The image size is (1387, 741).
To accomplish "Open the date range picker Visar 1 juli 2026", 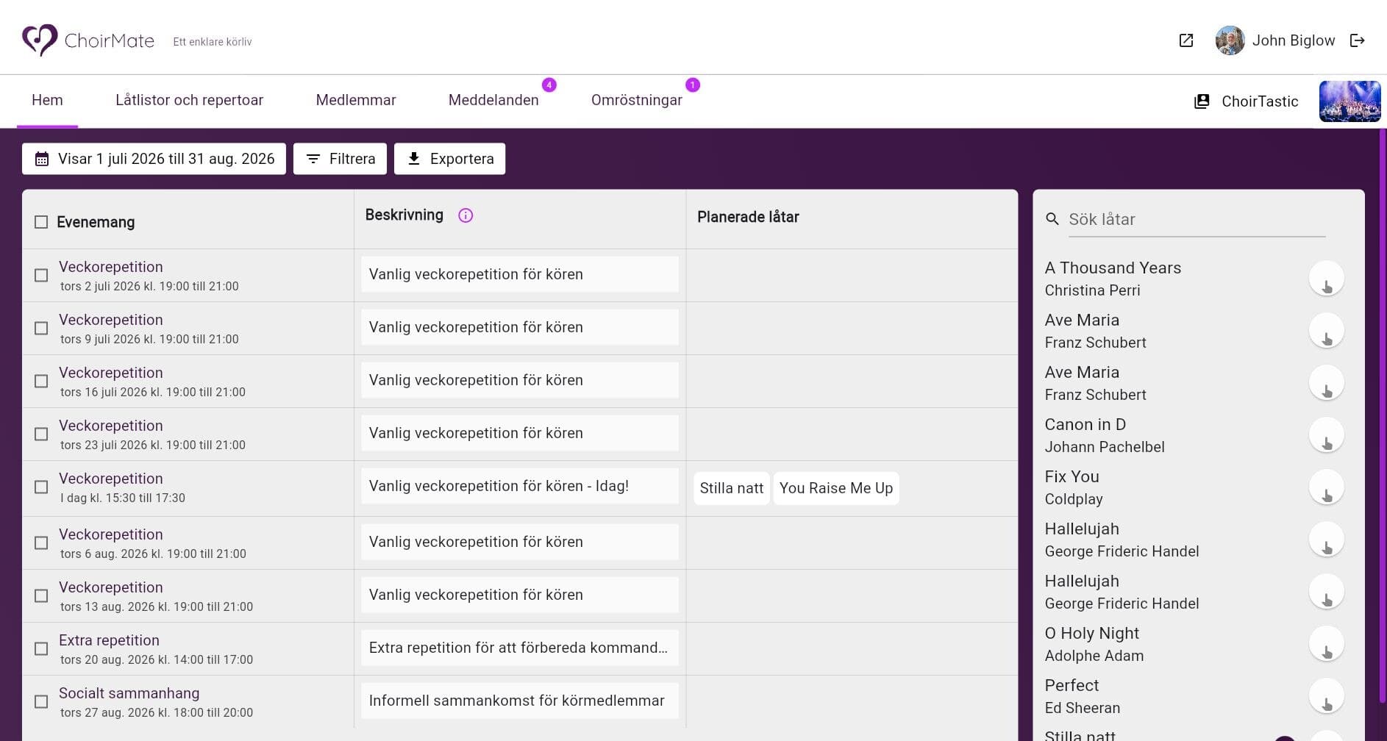I will [x=154, y=159].
